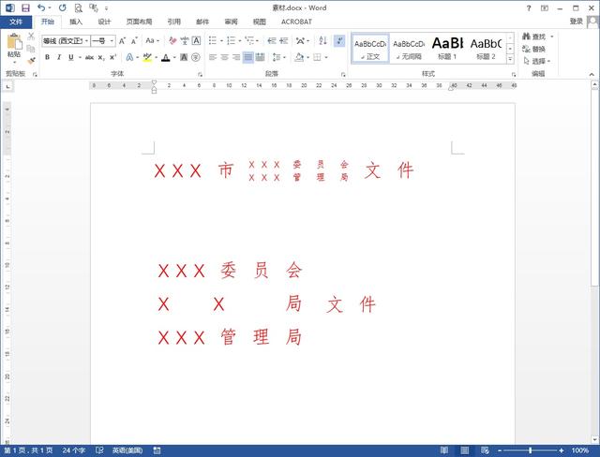Toggle Italic formatting
This screenshot has width=600, height=457.
tap(58, 57)
